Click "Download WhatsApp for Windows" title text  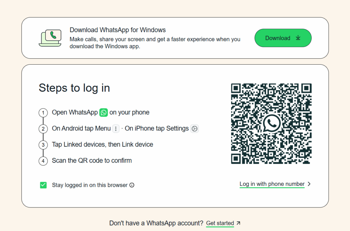pos(118,30)
